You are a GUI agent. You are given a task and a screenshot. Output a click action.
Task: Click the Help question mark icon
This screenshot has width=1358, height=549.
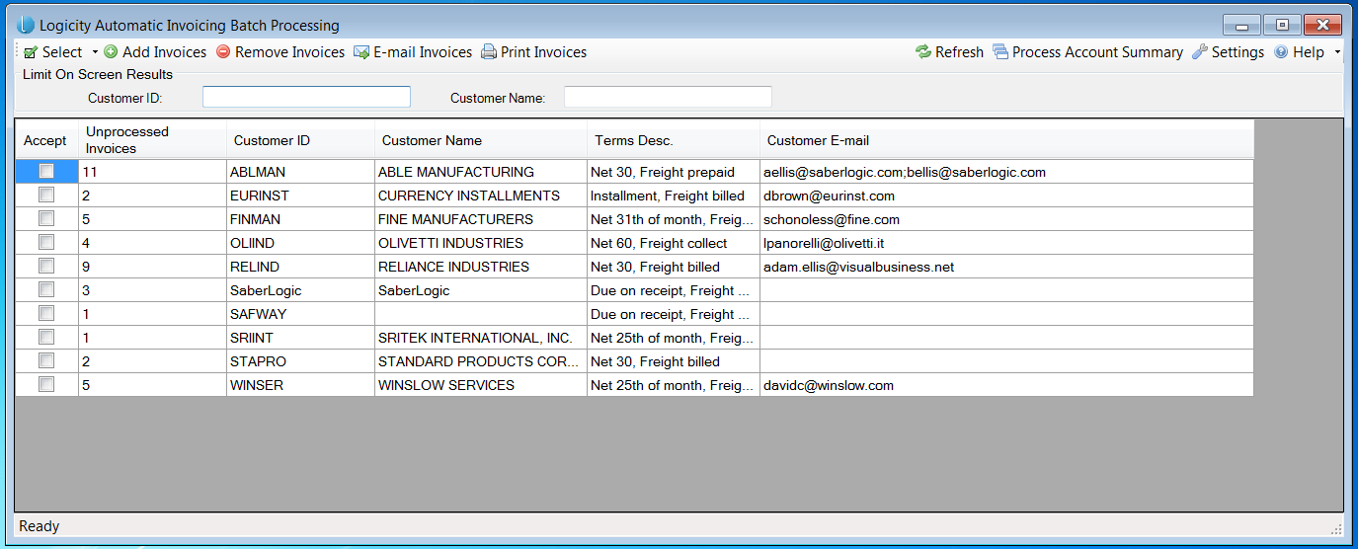point(1281,52)
